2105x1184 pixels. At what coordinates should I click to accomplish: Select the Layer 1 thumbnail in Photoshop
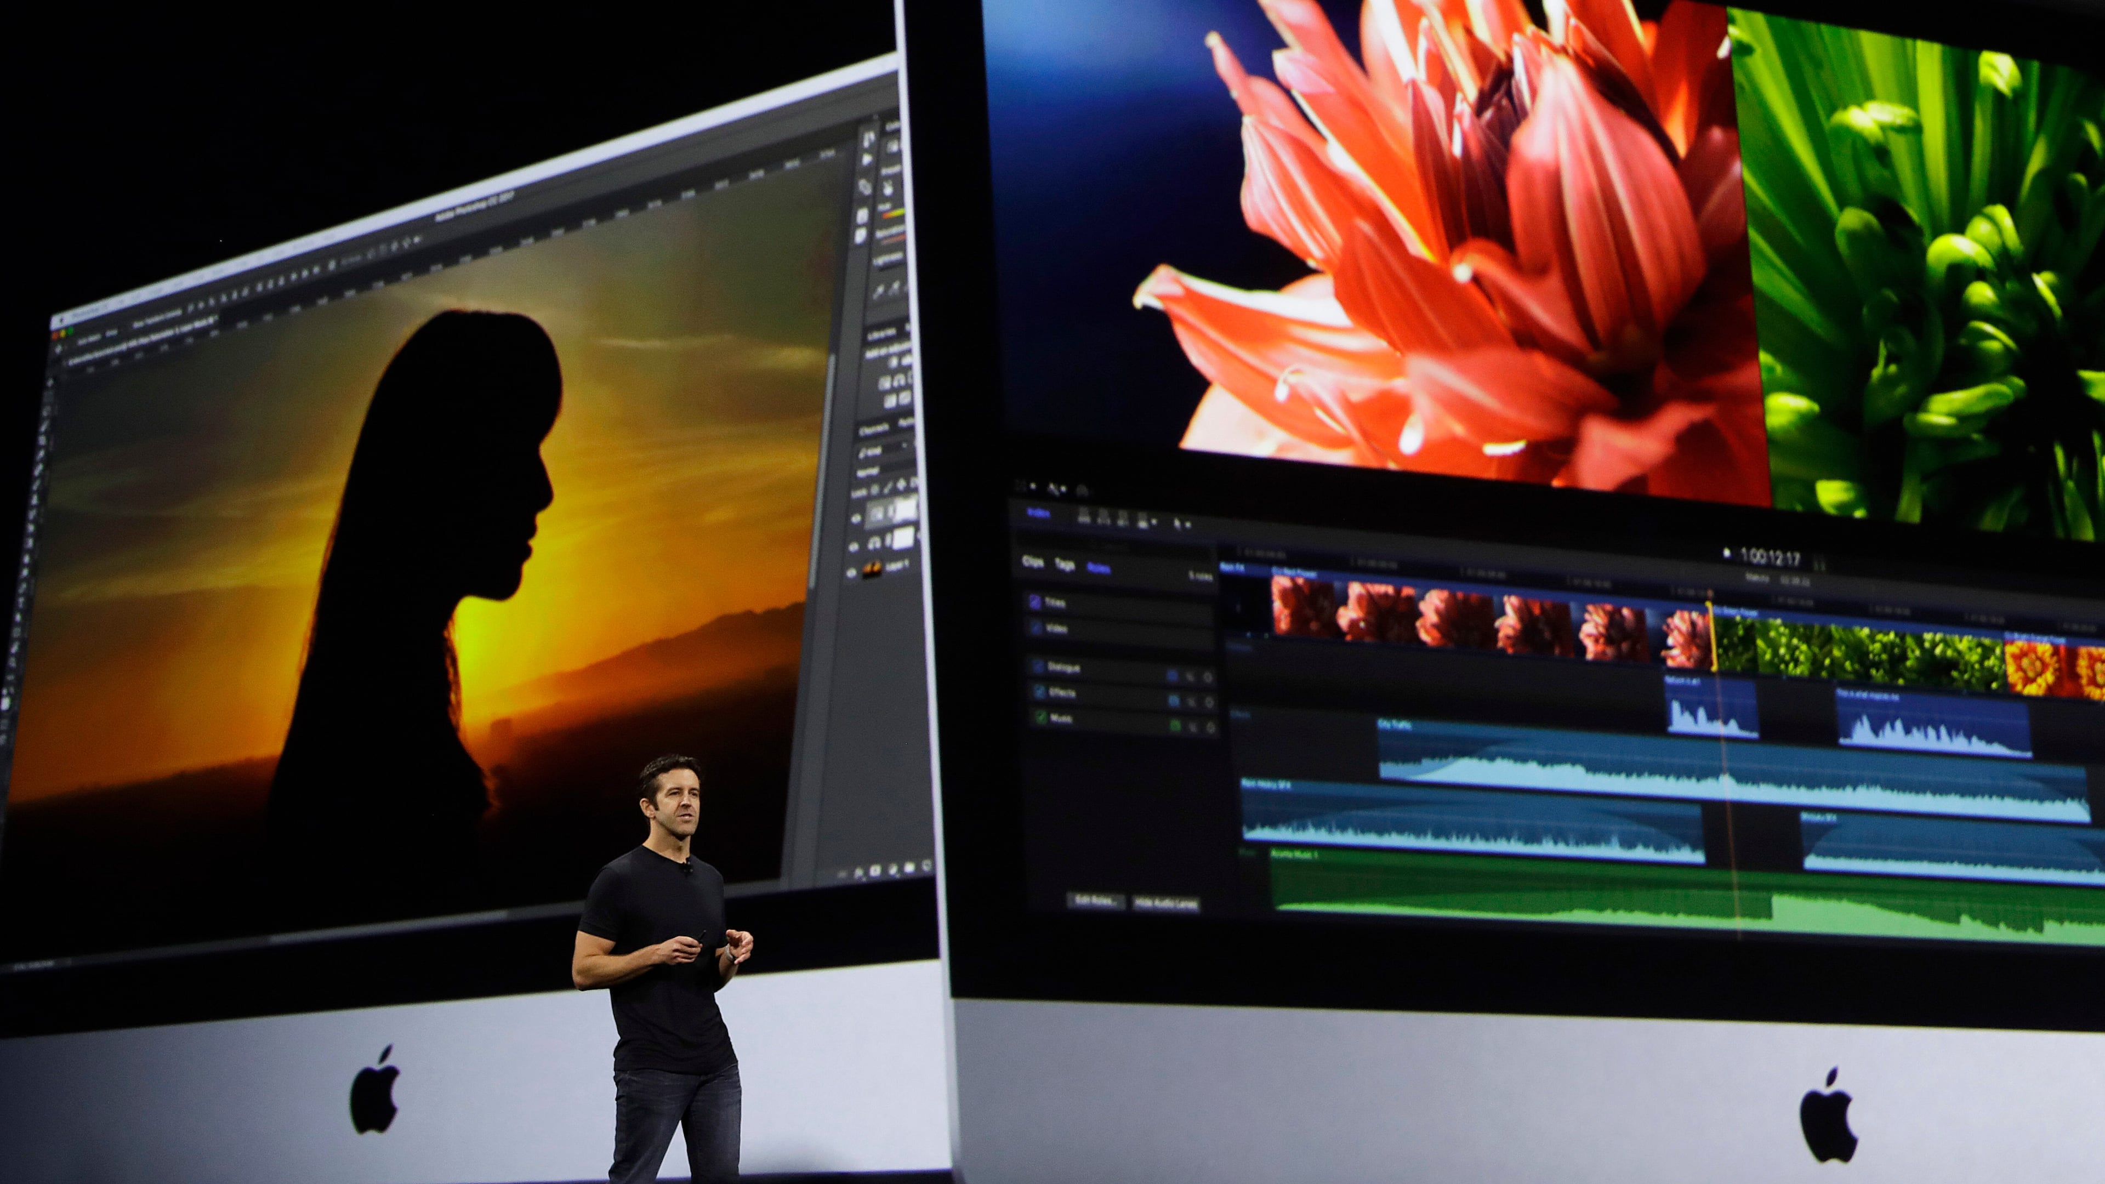[x=872, y=569]
